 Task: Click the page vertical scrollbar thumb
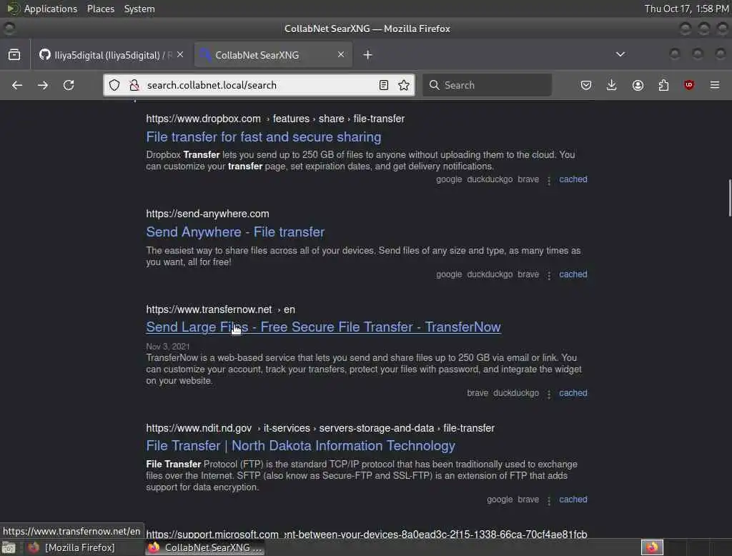pos(729,198)
